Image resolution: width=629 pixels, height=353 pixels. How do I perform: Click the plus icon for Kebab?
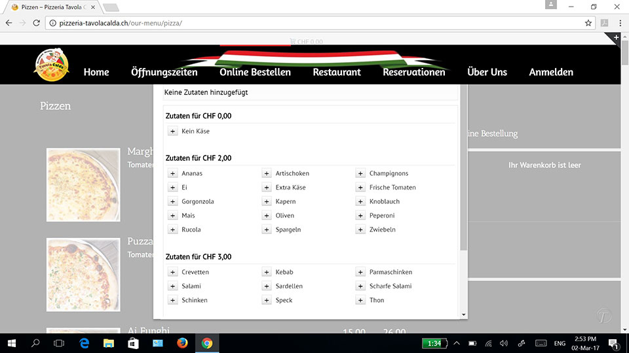click(267, 272)
